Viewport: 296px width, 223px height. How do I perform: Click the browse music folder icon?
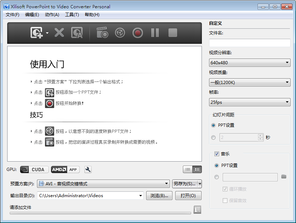tap(284, 177)
